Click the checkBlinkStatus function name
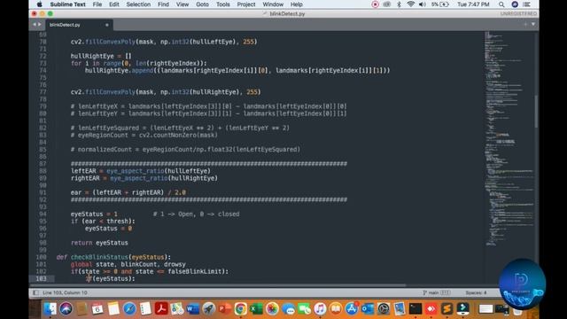 (99, 257)
